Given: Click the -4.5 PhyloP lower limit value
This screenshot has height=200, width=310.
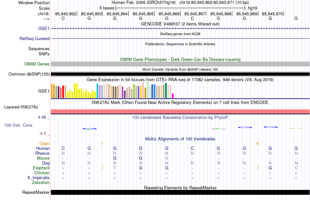Looking at the screenshot, I should (x=42, y=134).
